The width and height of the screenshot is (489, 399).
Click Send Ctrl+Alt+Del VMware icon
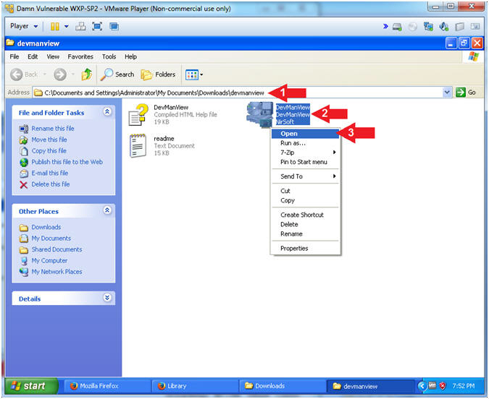click(x=80, y=27)
